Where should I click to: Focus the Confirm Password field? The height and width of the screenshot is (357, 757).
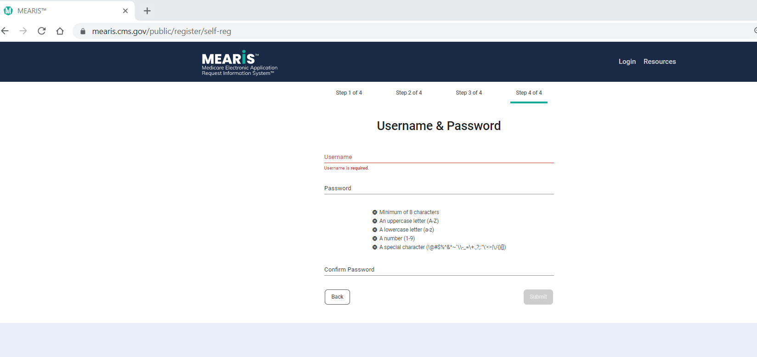[439, 270]
